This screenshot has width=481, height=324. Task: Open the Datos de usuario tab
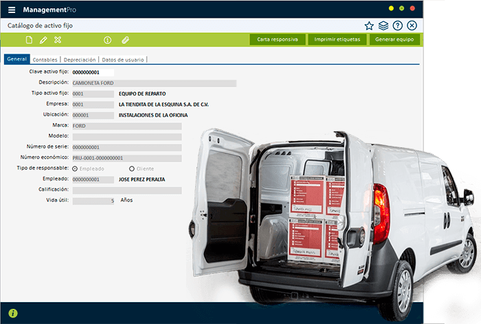[x=123, y=60]
